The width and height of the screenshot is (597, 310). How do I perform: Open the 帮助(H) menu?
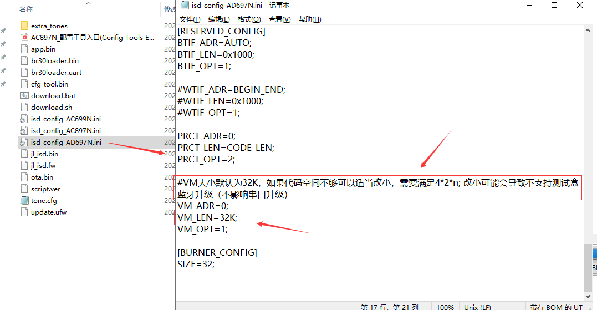[x=310, y=19]
